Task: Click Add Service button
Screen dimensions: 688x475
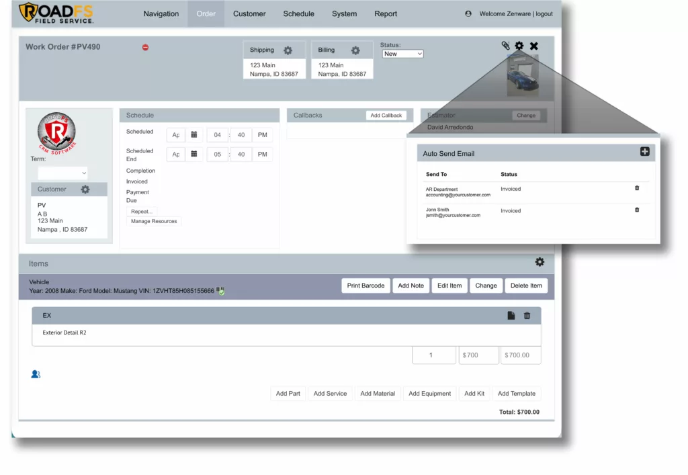Action: coord(330,394)
